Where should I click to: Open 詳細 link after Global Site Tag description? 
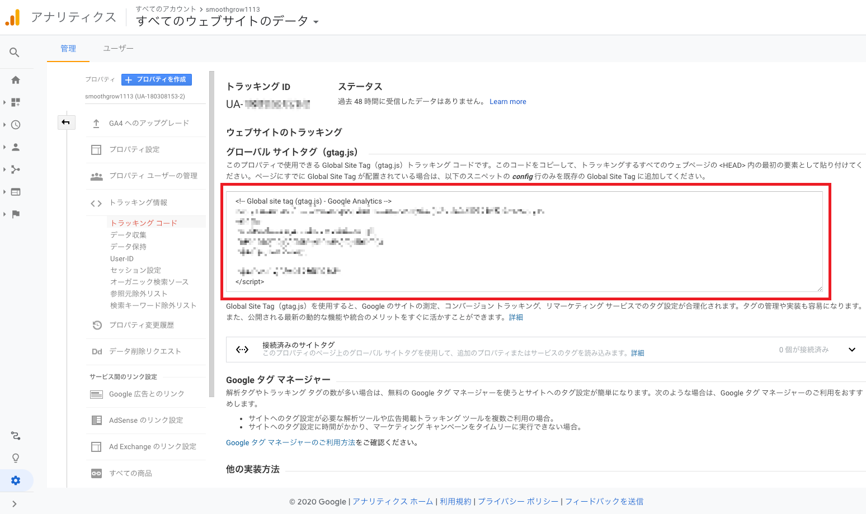[516, 317]
